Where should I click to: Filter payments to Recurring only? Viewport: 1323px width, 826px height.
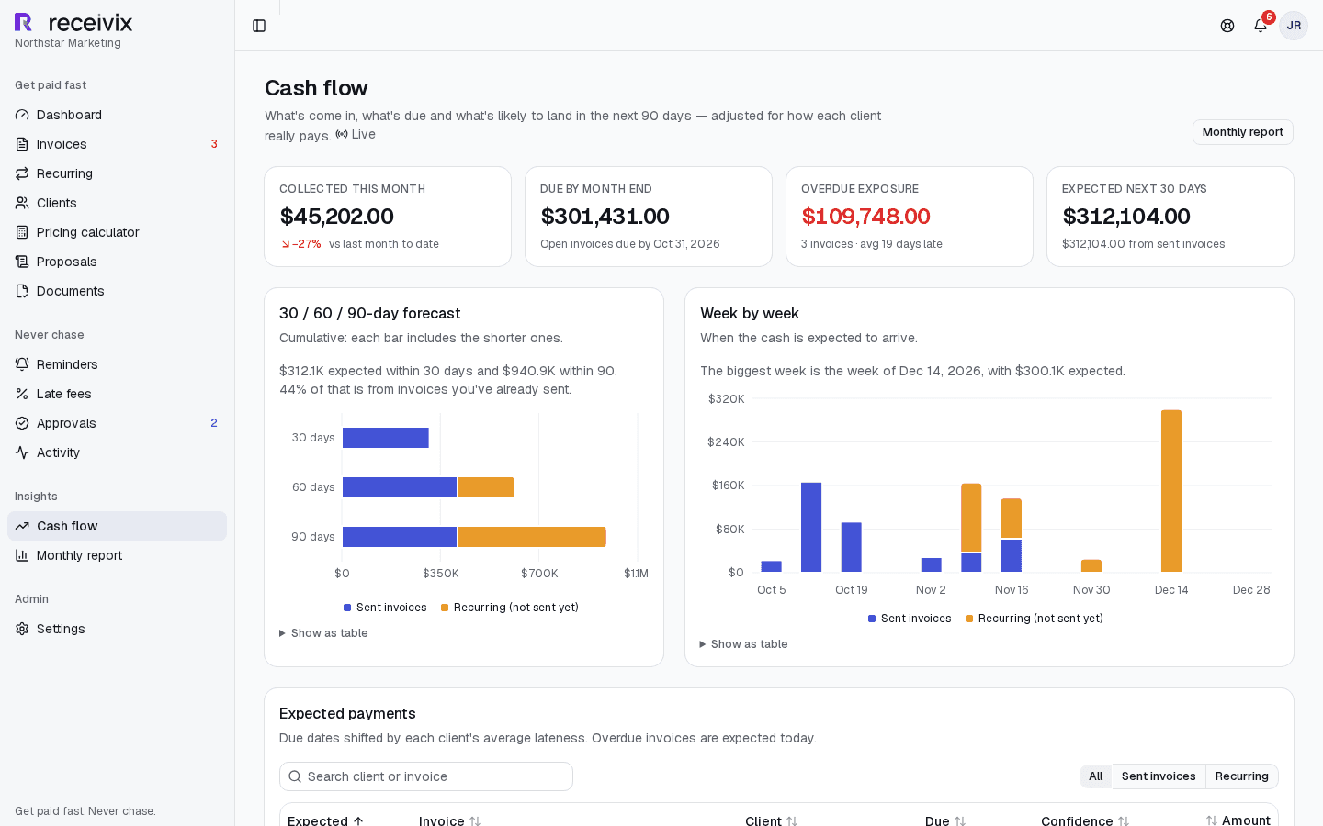[x=1241, y=776]
